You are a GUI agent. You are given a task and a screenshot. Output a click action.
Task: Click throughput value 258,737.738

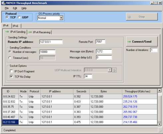pyautogui.click(x=130, y=117)
